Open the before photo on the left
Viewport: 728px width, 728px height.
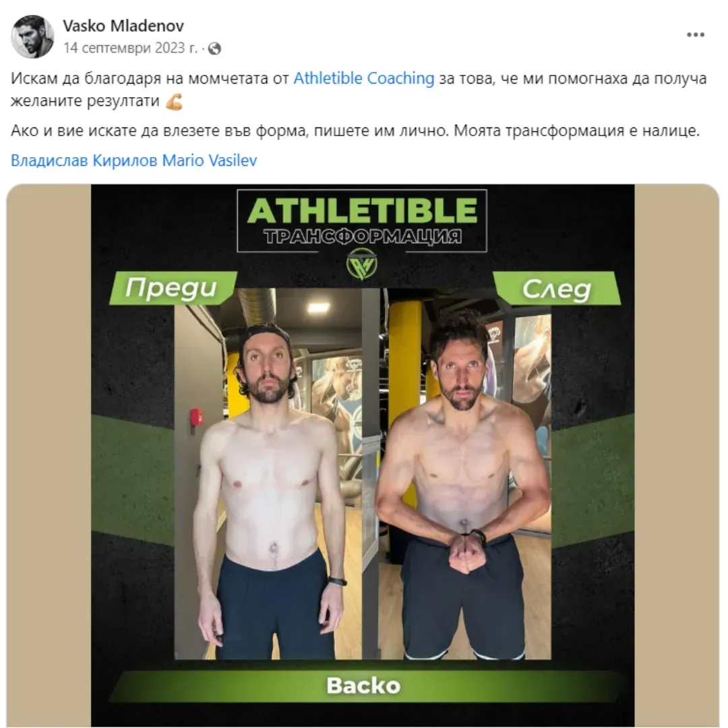coord(268,473)
